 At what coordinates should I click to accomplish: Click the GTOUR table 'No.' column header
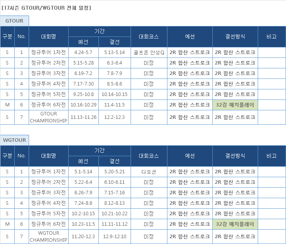[22, 37]
